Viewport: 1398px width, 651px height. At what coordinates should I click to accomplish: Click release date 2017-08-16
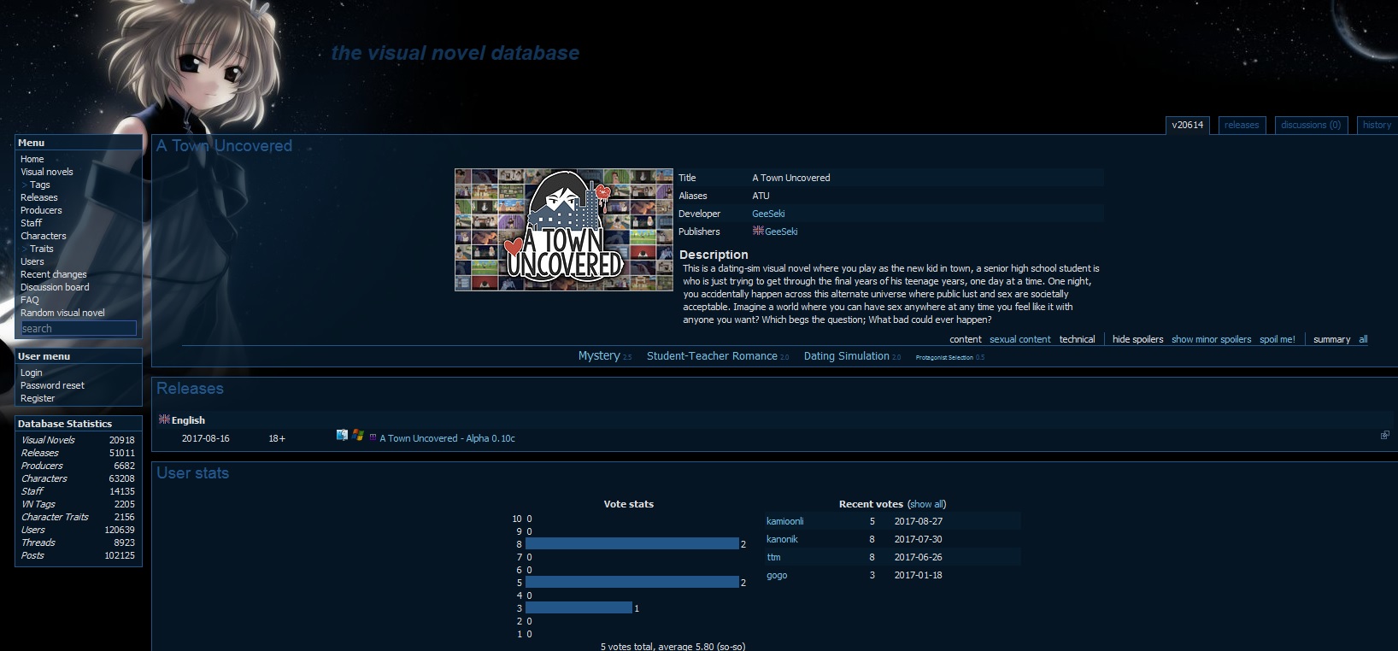[205, 438]
